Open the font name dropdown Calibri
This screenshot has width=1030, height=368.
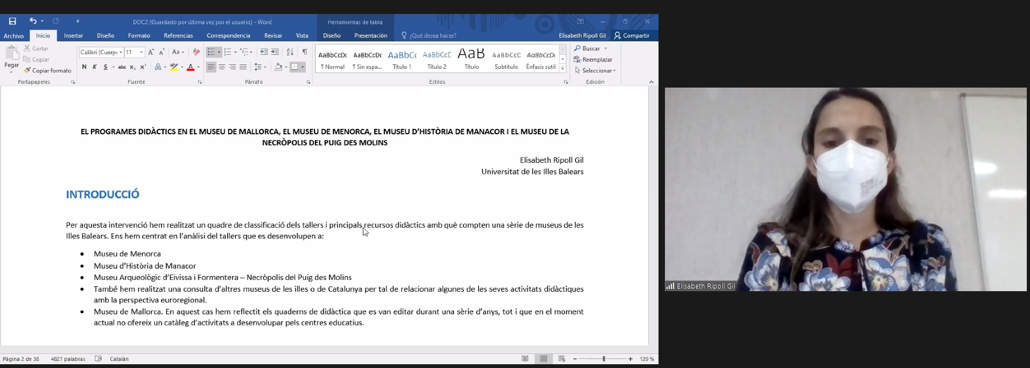pos(120,52)
